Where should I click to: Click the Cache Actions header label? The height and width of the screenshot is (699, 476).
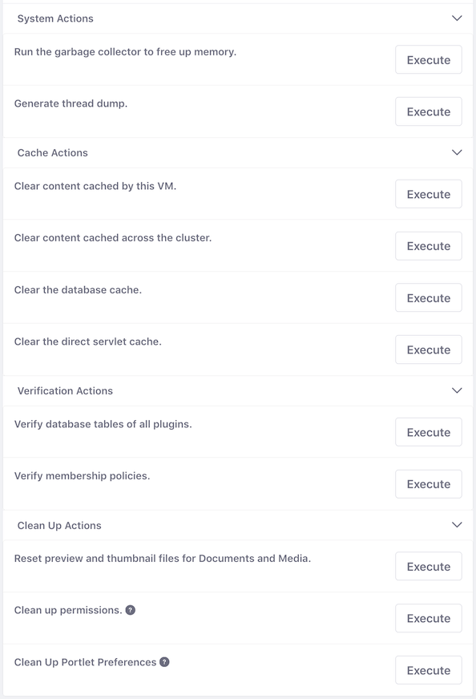coord(53,152)
